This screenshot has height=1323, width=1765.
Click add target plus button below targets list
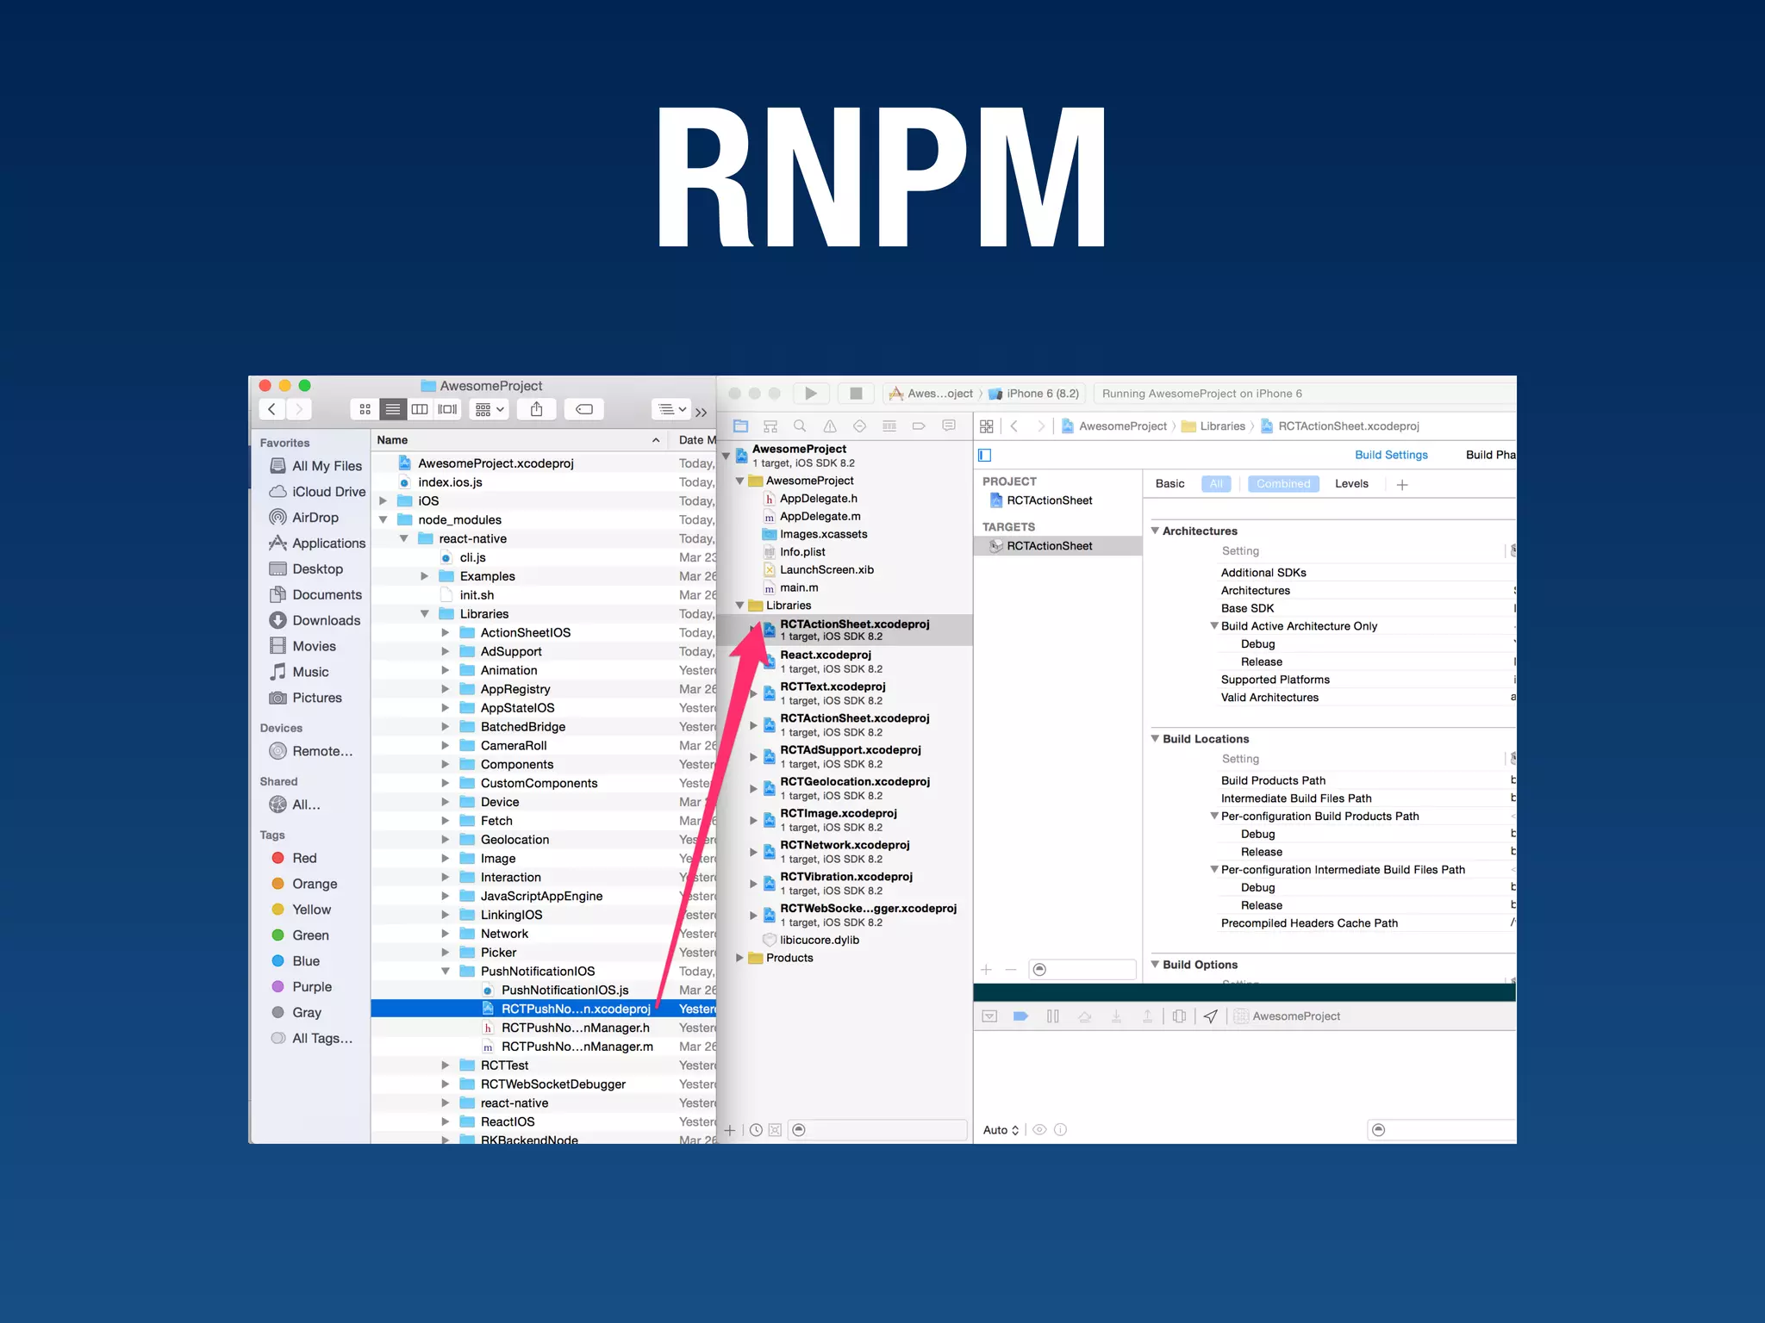[986, 970]
